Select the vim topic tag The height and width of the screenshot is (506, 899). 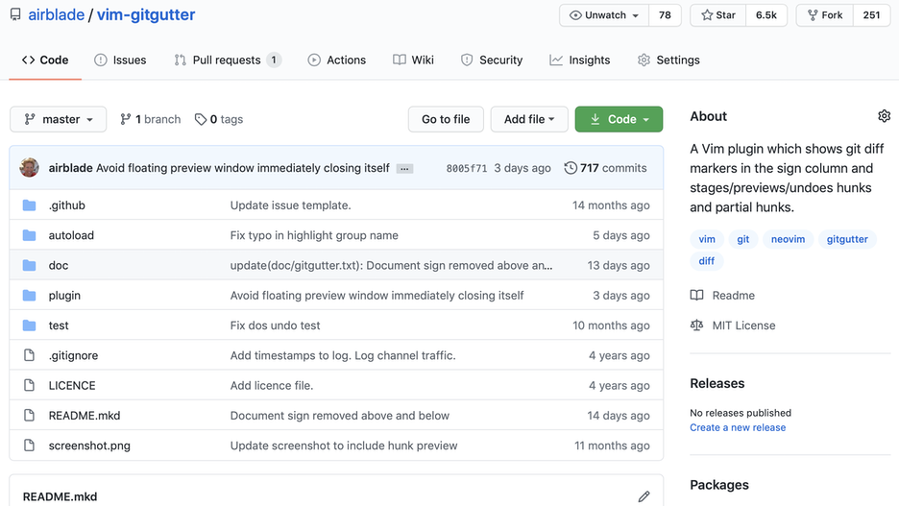[x=707, y=239]
